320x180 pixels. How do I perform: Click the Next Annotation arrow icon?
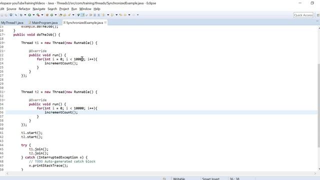tap(104, 15)
